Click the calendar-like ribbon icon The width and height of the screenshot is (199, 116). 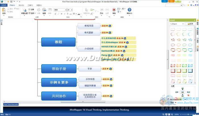tap(50, 10)
